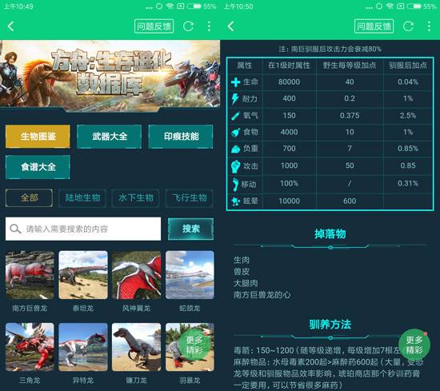Screen dimensions: 440x391
Task: Open the 南方巨兽龙 creature thumbnail
Action: [30, 275]
